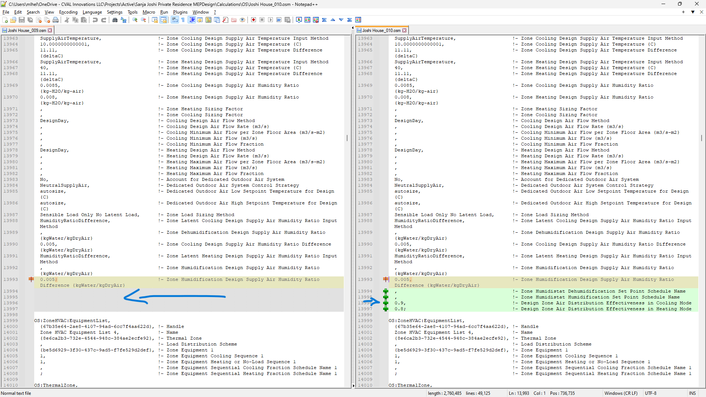Go to the last difference
This screenshot has height=397, width=706.
(349, 20)
